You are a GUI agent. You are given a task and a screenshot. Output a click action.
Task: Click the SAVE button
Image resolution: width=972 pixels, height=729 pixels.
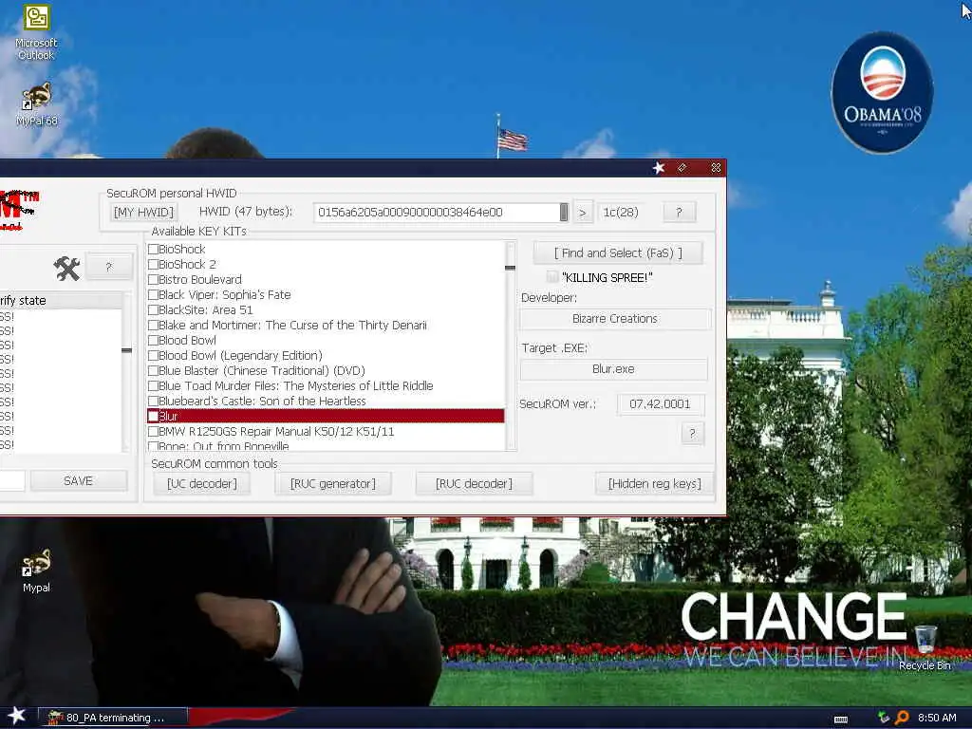pyautogui.click(x=78, y=480)
